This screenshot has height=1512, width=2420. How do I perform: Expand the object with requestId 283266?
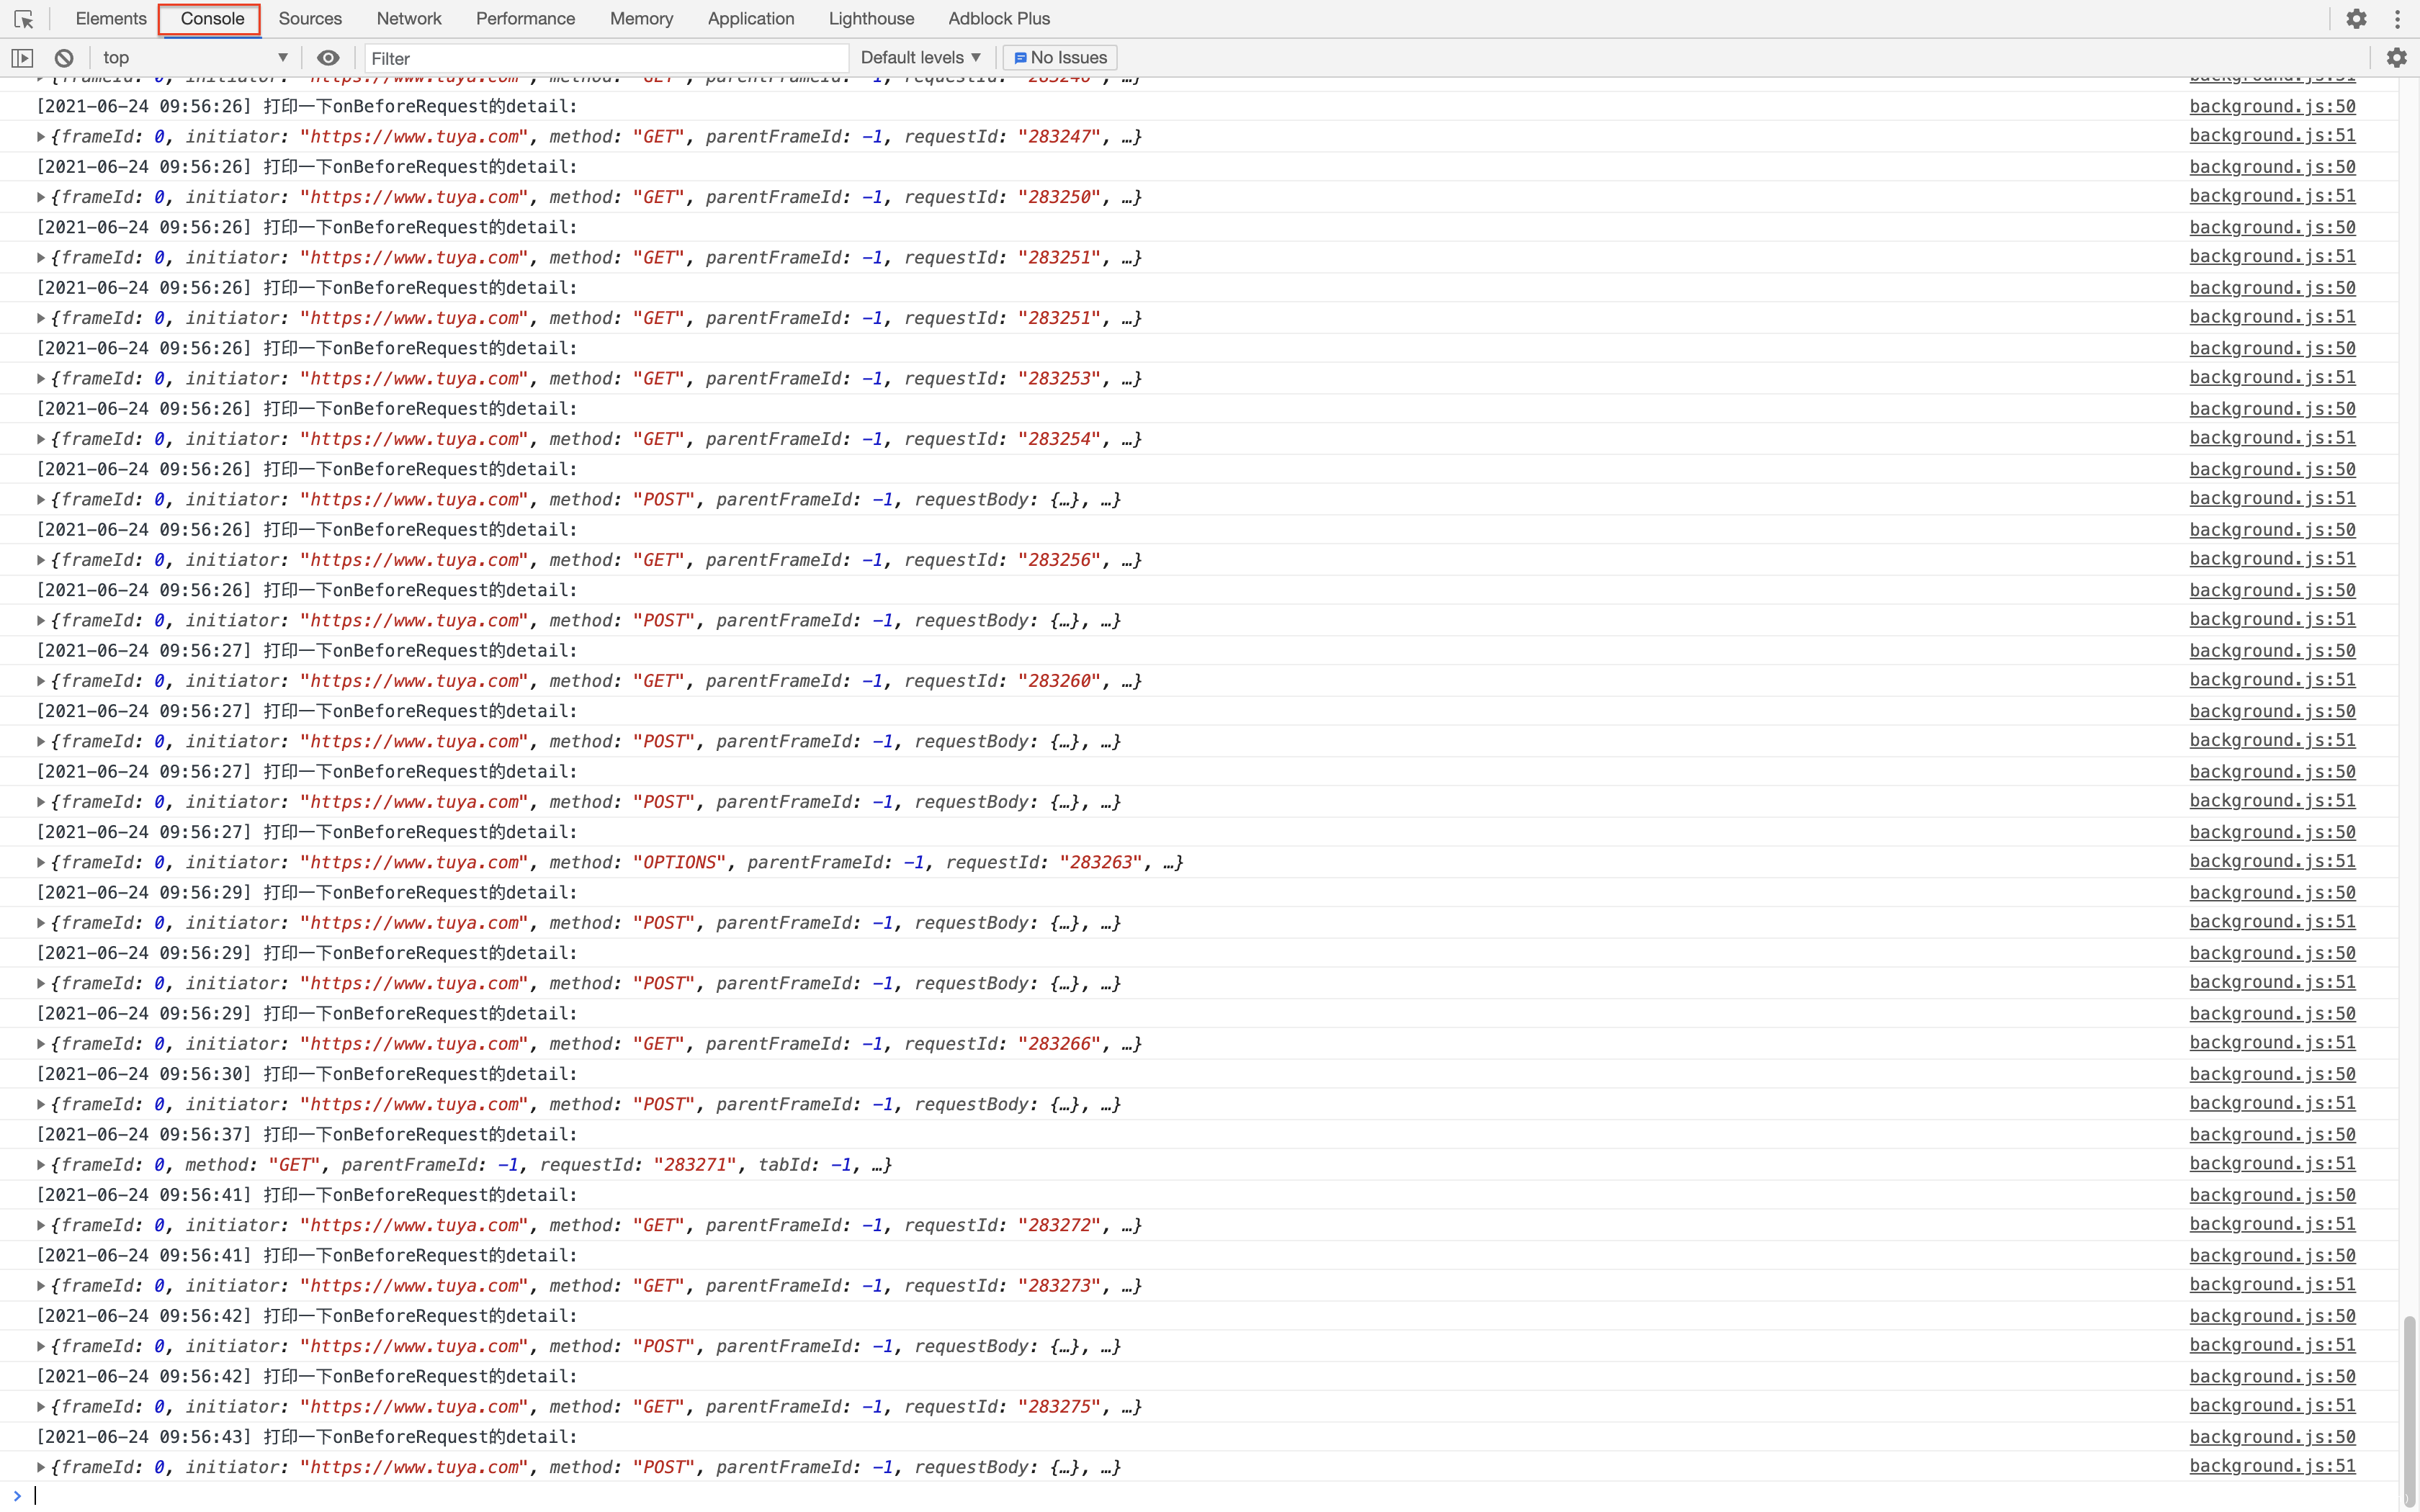pos(41,1044)
